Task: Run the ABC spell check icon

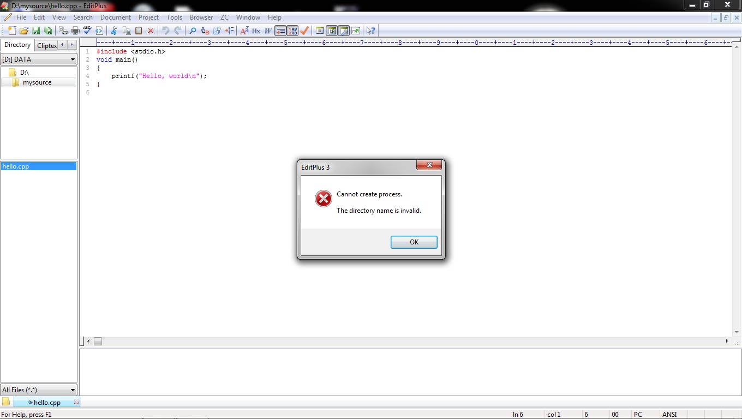Action: tap(87, 31)
